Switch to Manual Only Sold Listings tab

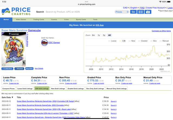click(x=117, y=88)
